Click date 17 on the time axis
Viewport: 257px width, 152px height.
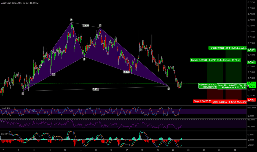coord(127,150)
